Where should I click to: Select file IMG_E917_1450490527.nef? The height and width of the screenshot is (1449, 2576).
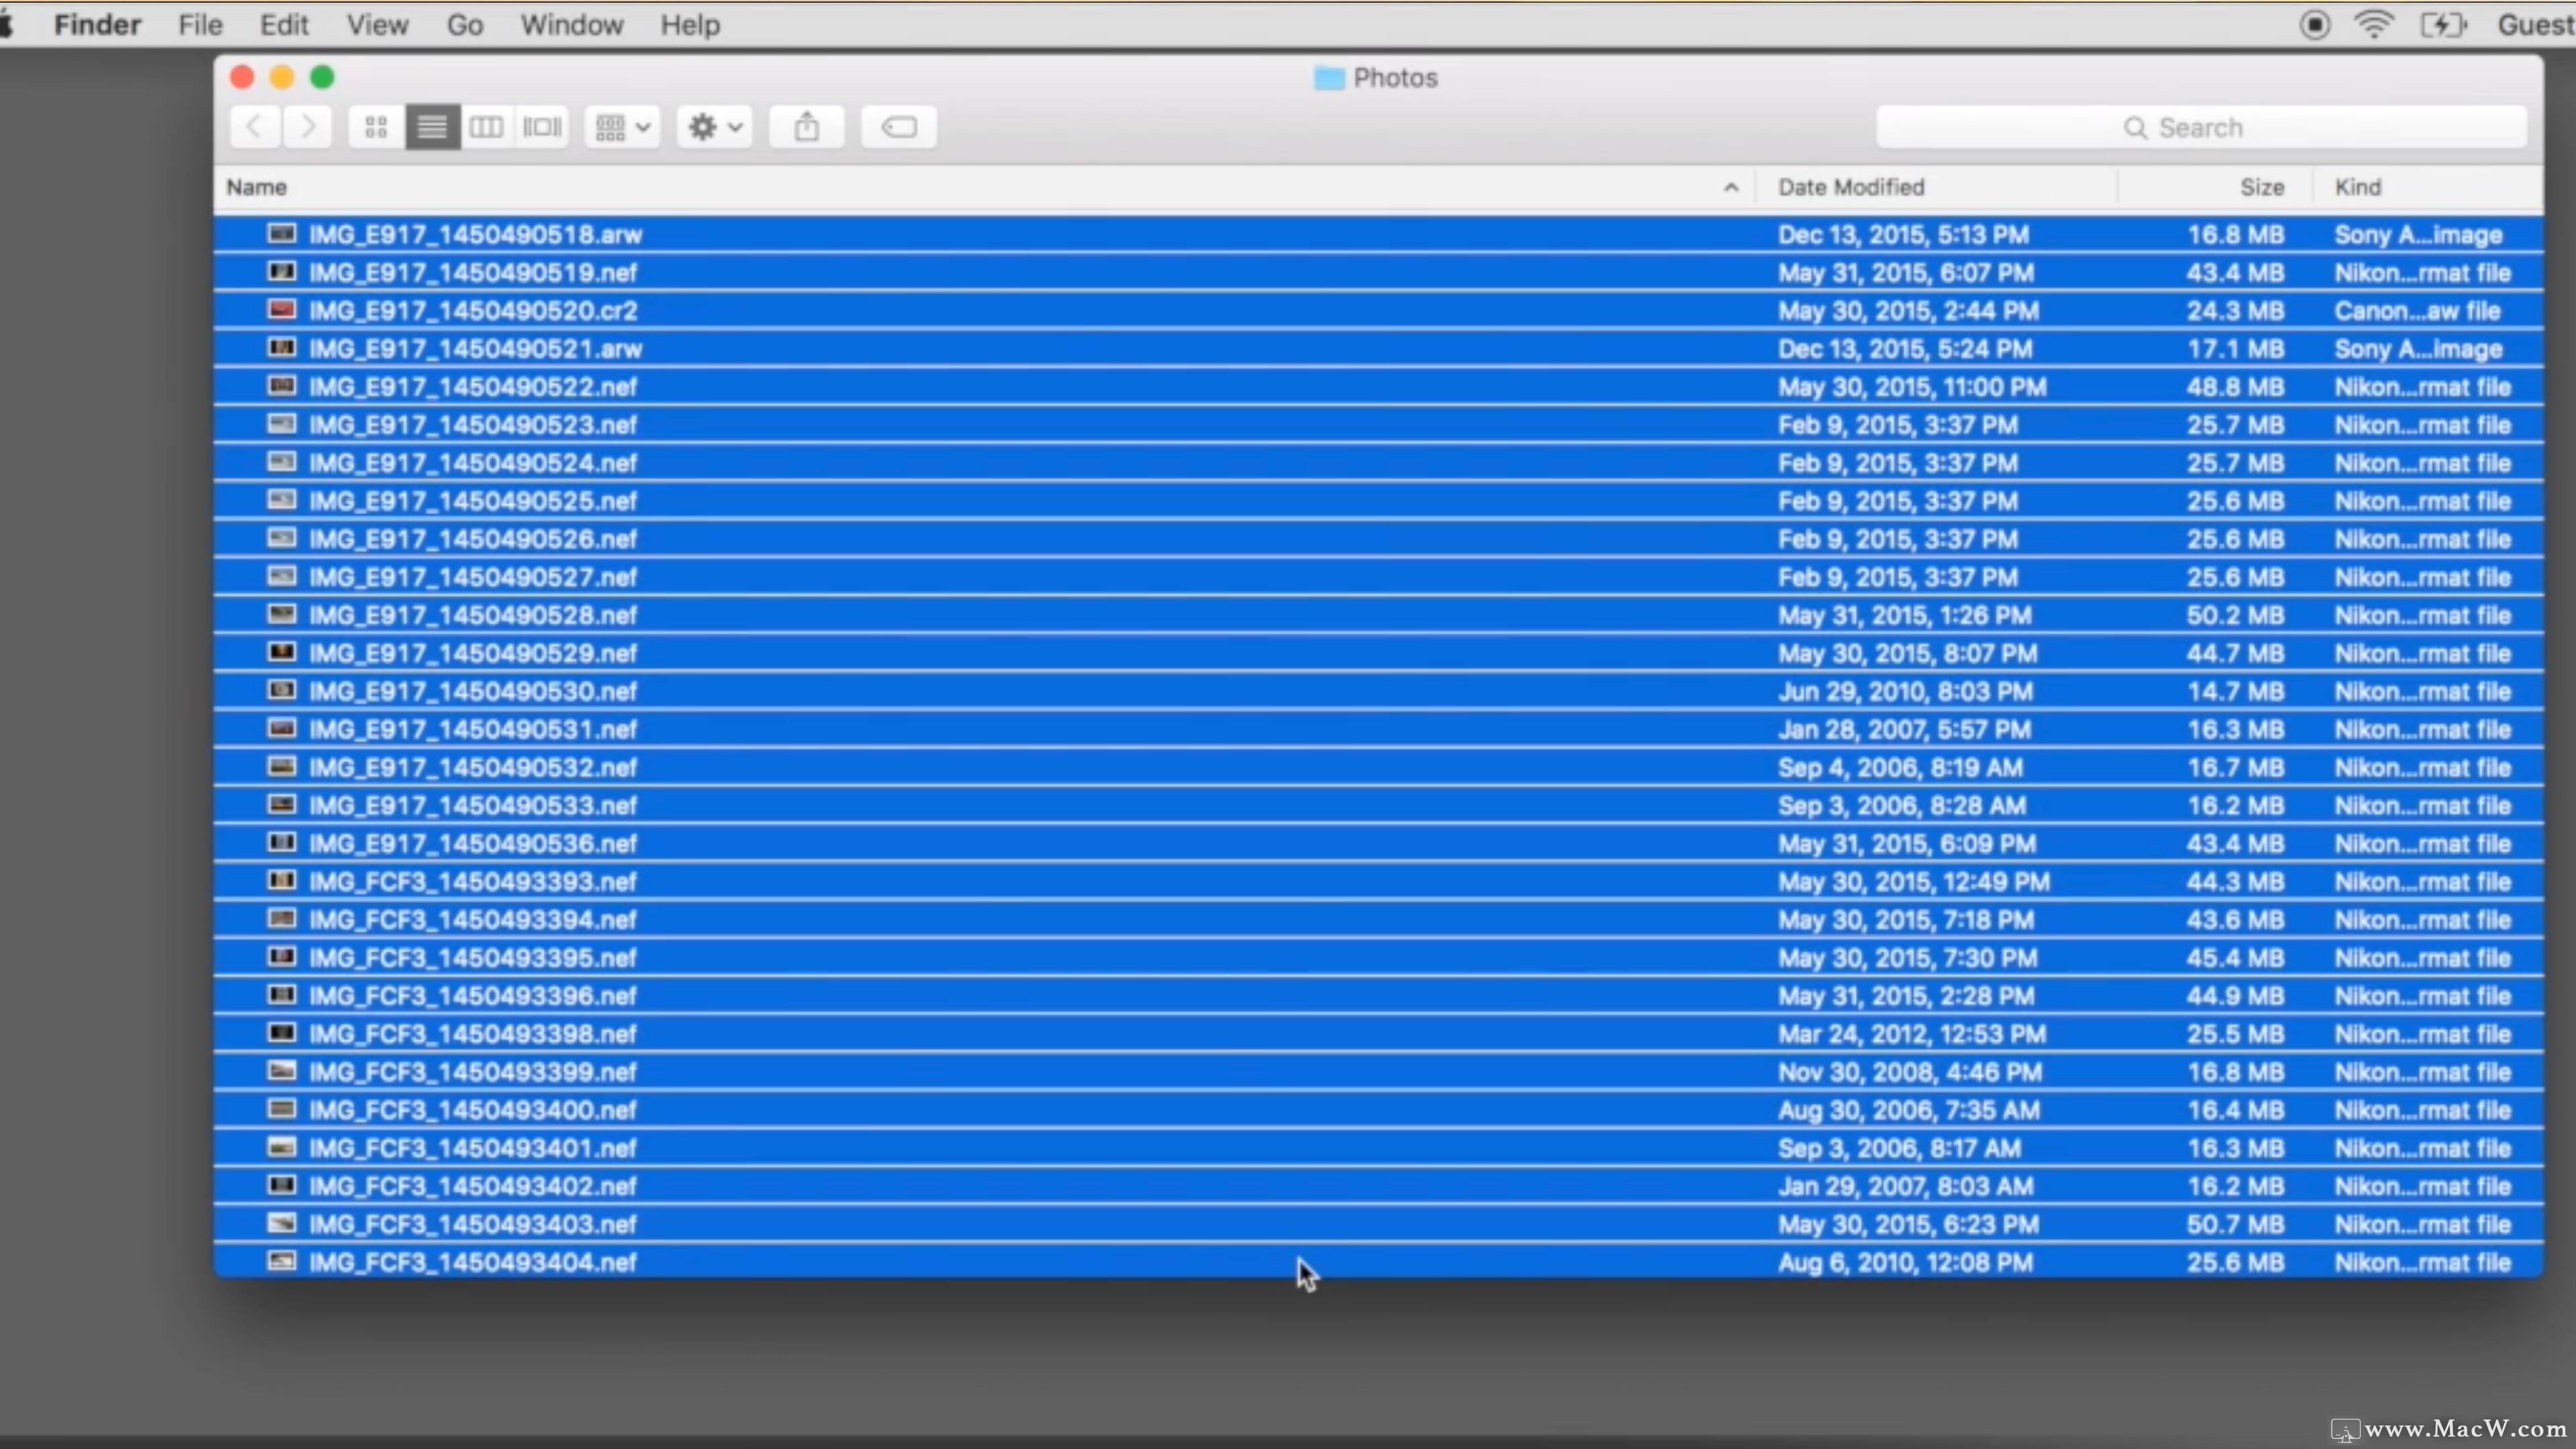pos(1378,576)
